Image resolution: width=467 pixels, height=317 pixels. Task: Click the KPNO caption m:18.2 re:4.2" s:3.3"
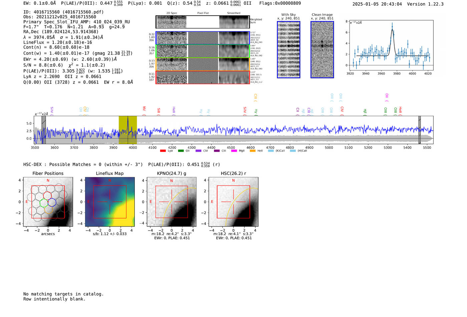click(171, 234)
